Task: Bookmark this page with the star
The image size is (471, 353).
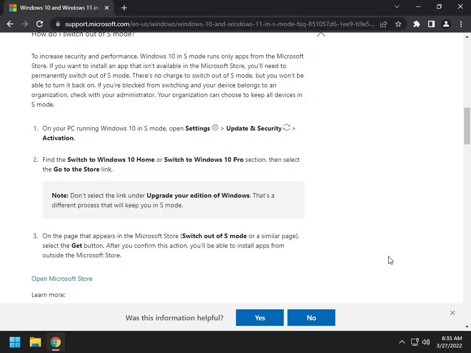Action: coord(398,24)
